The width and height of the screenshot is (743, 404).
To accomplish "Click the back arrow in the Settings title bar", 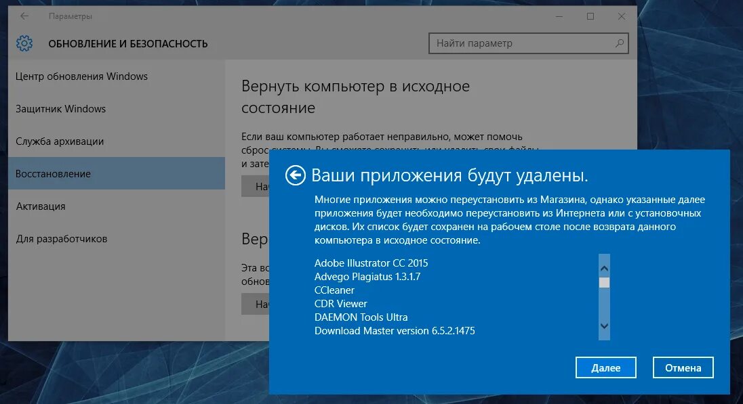I will pyautogui.click(x=24, y=16).
